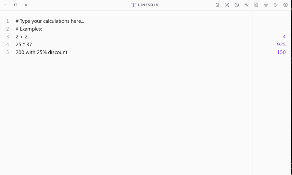
Task: Click line number 5 in gutter
Action: pyautogui.click(x=7, y=52)
